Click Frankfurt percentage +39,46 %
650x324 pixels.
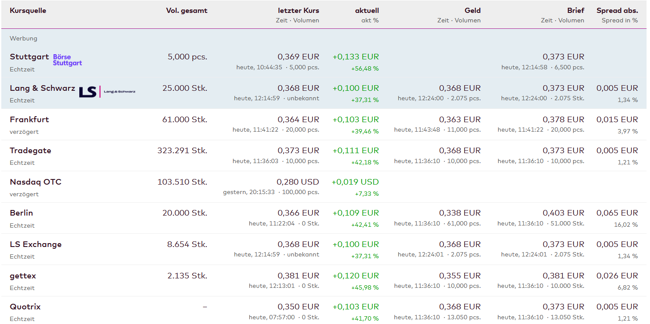pyautogui.click(x=365, y=131)
